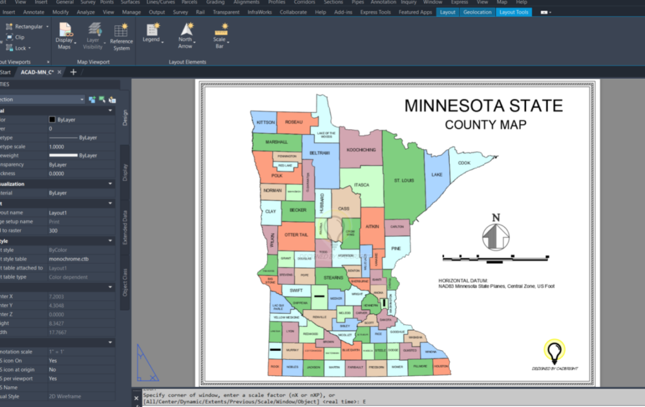This screenshot has height=407, width=645.
Task: Click the North Arrow ribbon icon
Action: coord(186,29)
